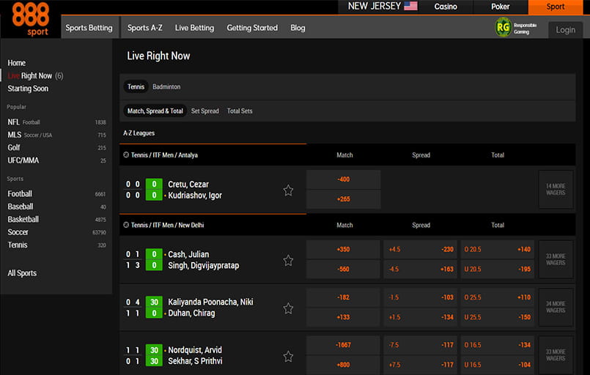This screenshot has width=590, height=375.
Task: Go to Home in the sidebar
Action: 17,63
